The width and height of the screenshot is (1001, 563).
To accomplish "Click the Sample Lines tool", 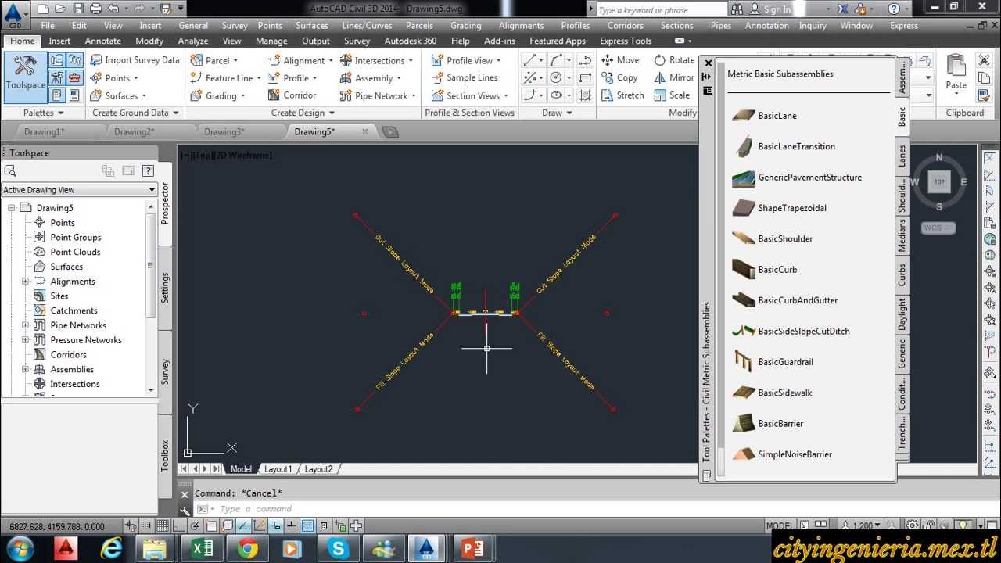I will point(464,77).
